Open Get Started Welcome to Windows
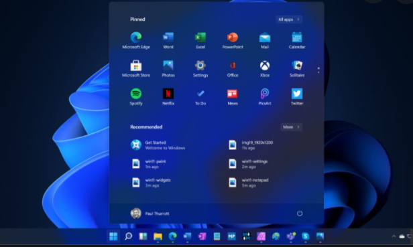Image resolution: width=413 pixels, height=247 pixels. click(158, 145)
